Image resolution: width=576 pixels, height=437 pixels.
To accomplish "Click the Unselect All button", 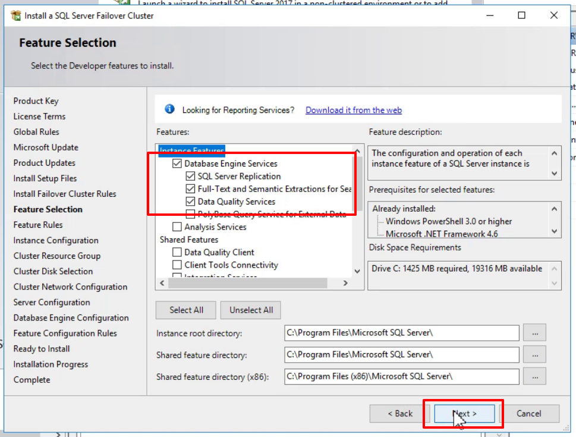I will (251, 310).
